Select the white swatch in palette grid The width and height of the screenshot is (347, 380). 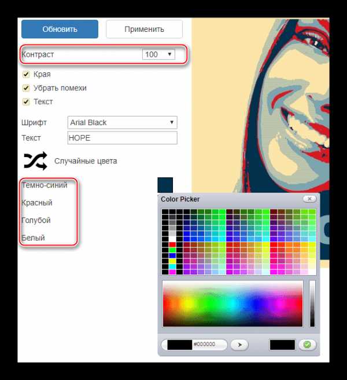[172, 238]
